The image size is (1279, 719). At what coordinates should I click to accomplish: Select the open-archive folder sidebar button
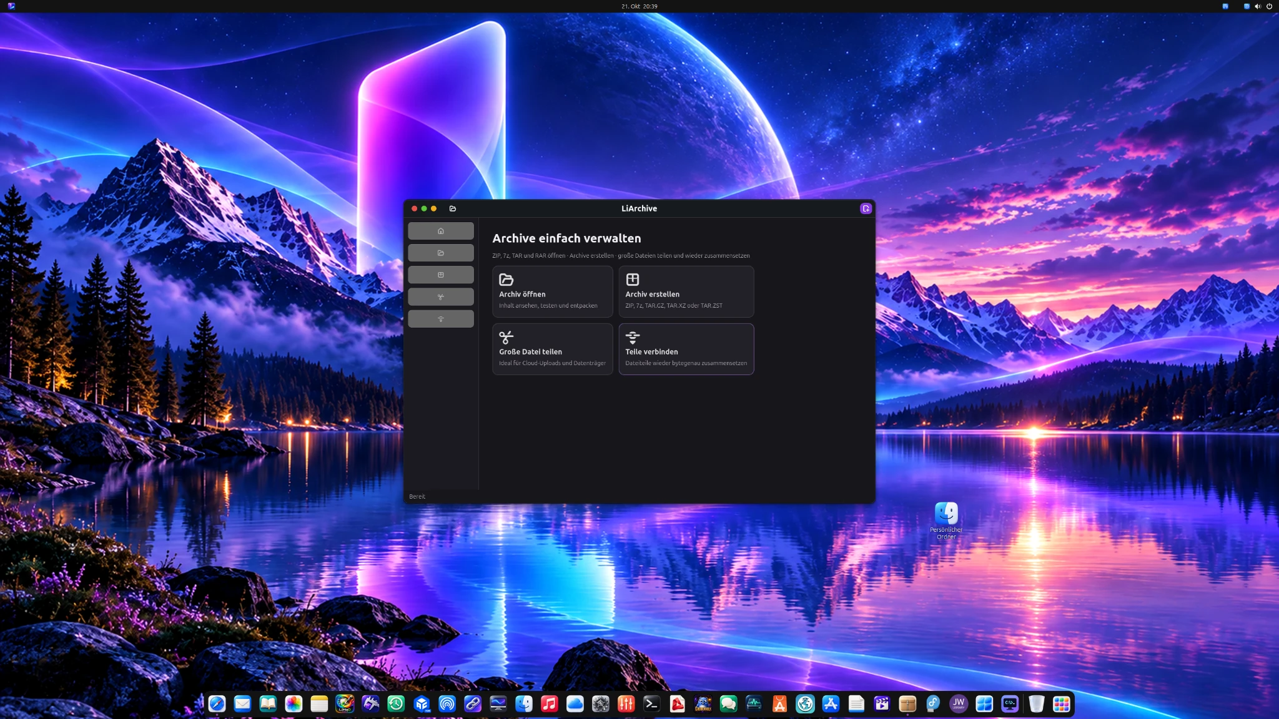pos(441,253)
